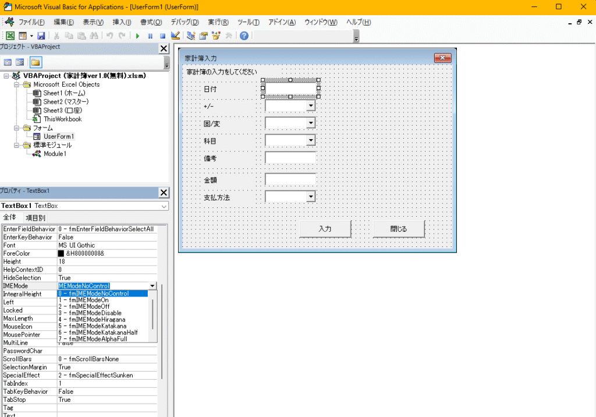Choose 1 - fmIMEModeOn option
Screen dimensions: 596x417
click(x=102, y=300)
